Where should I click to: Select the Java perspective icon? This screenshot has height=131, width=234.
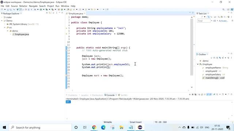pyautogui.click(x=232, y=9)
